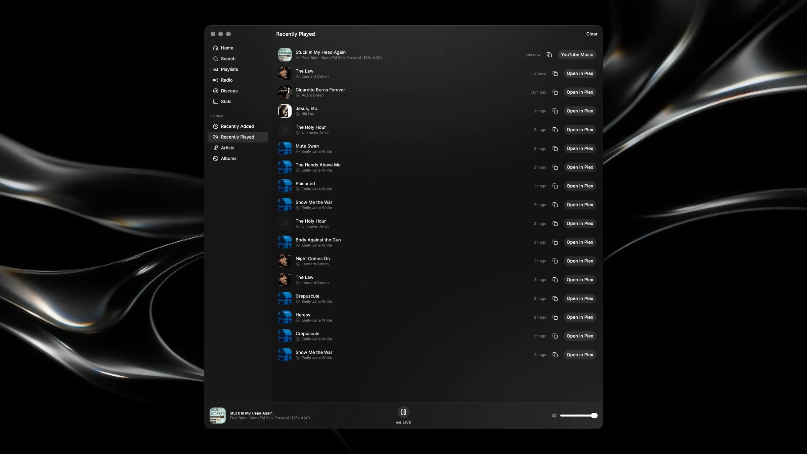The width and height of the screenshot is (807, 454).
Task: Open Mute Swan in Plex
Action: pyautogui.click(x=580, y=149)
